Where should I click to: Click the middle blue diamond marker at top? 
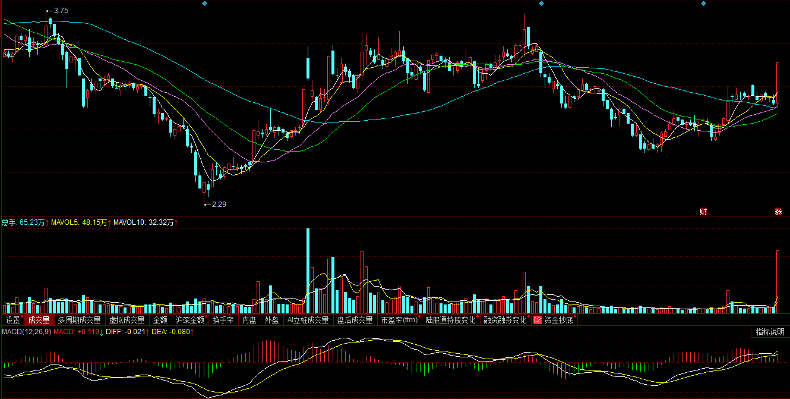(x=541, y=4)
